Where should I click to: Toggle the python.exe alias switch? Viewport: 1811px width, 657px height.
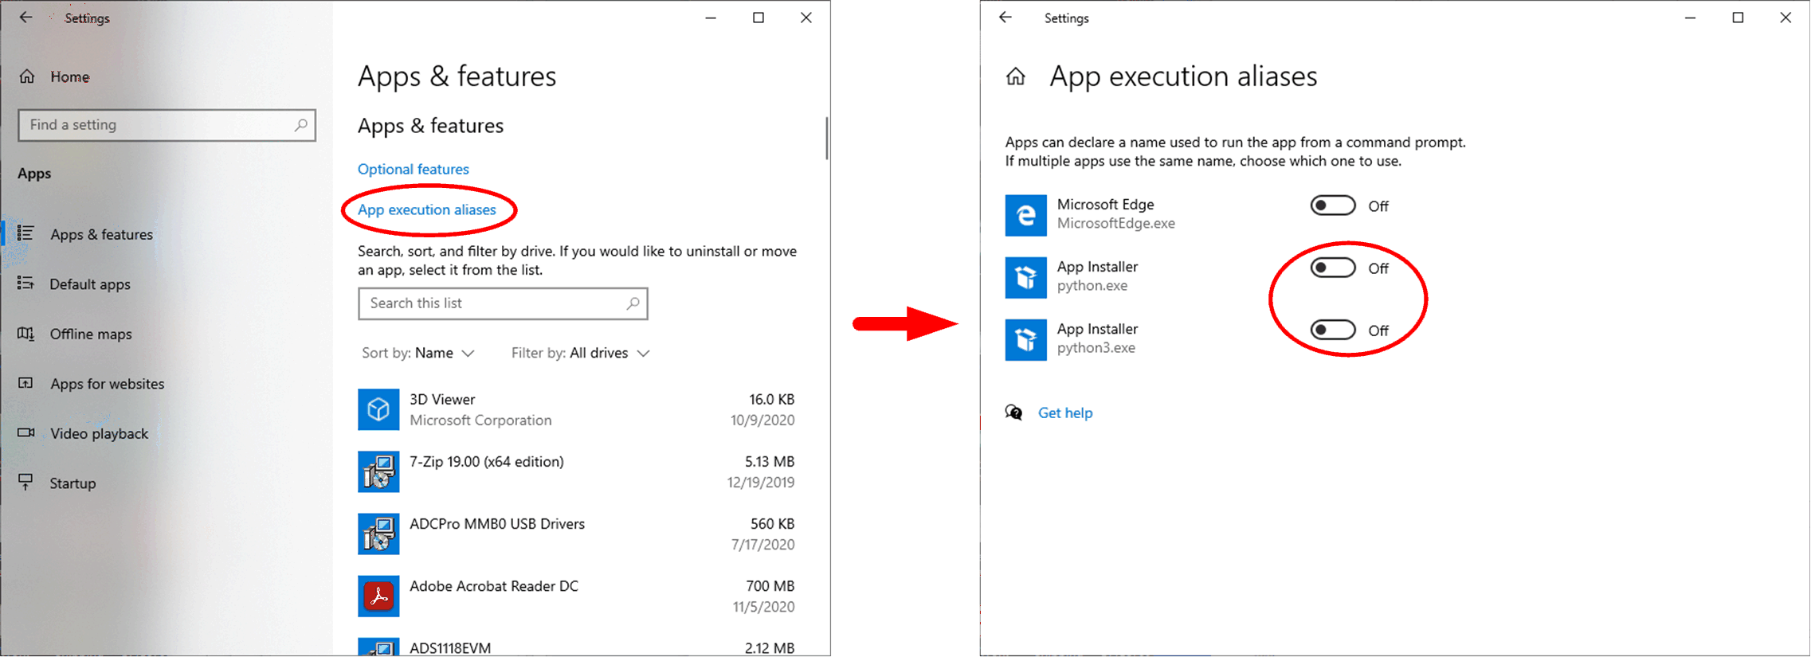pos(1333,268)
